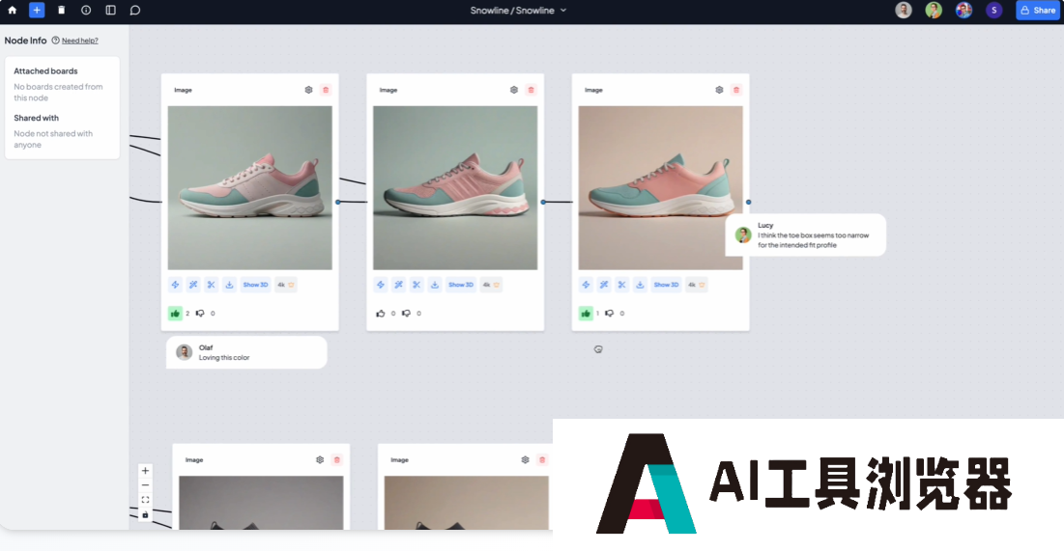
Task: Open settings gear on card with 0 likes
Action: [514, 90]
